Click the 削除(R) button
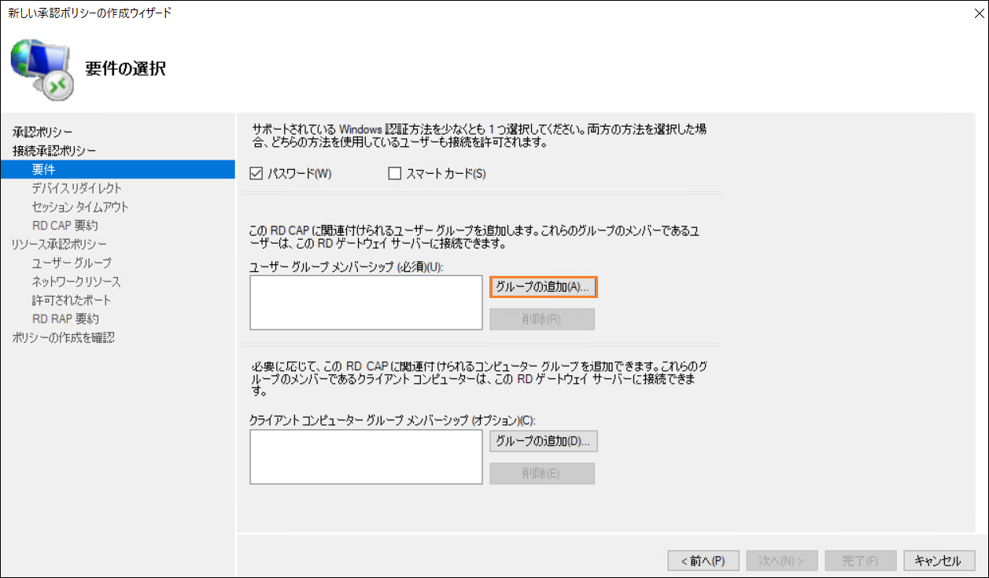Image resolution: width=989 pixels, height=578 pixels. [x=541, y=319]
